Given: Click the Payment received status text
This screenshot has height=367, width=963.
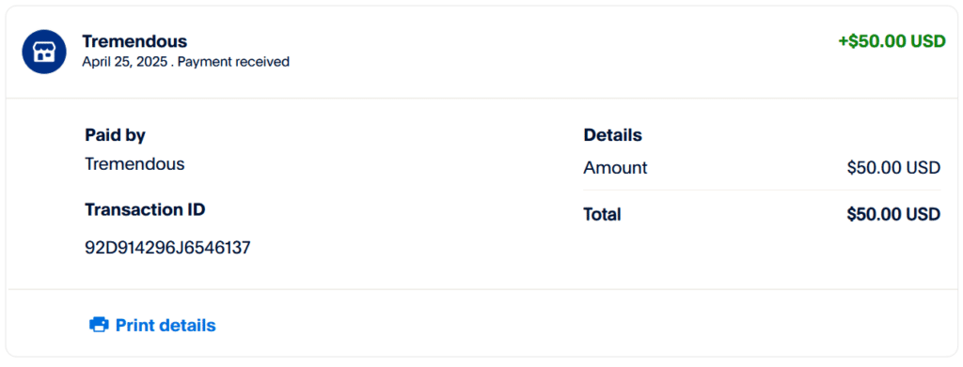Looking at the screenshot, I should tap(234, 62).
